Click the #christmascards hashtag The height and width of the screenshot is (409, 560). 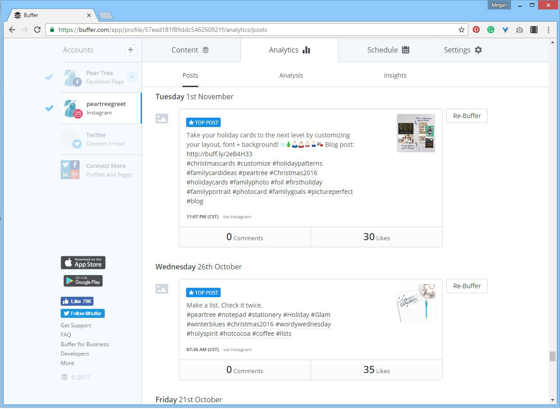[x=211, y=163]
